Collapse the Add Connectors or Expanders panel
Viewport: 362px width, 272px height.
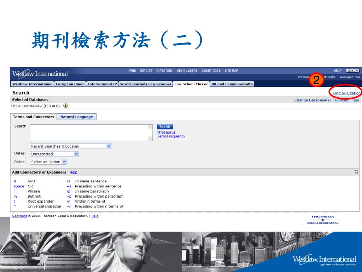[x=356, y=172]
